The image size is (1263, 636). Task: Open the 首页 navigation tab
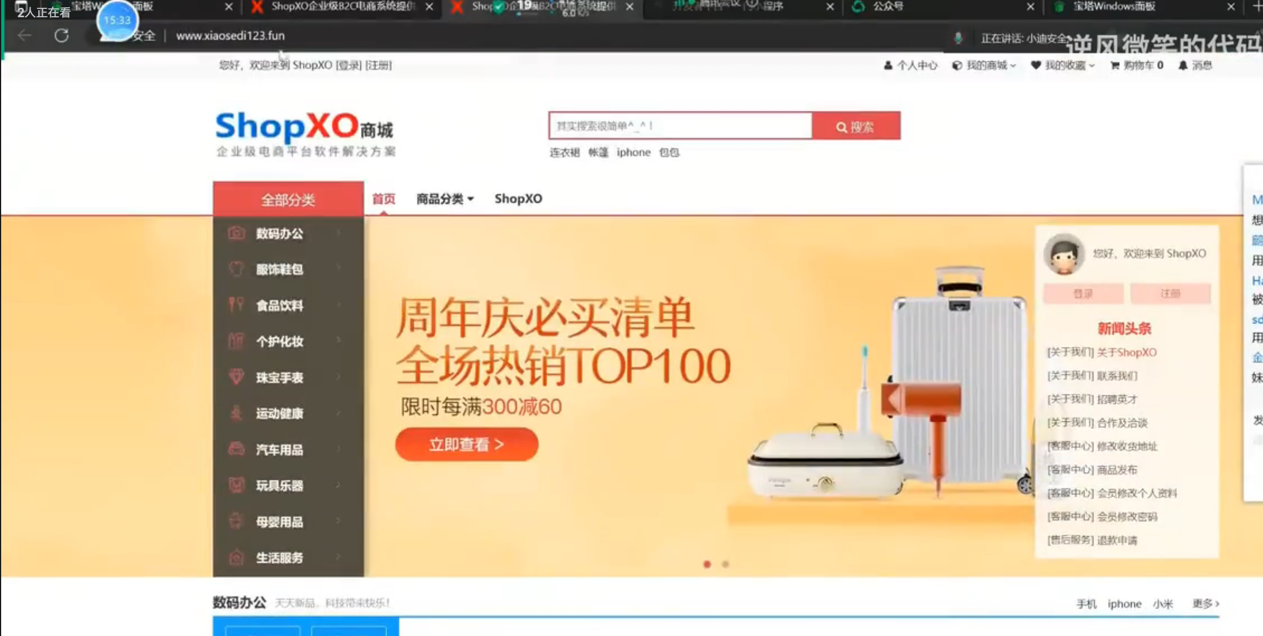coord(384,199)
